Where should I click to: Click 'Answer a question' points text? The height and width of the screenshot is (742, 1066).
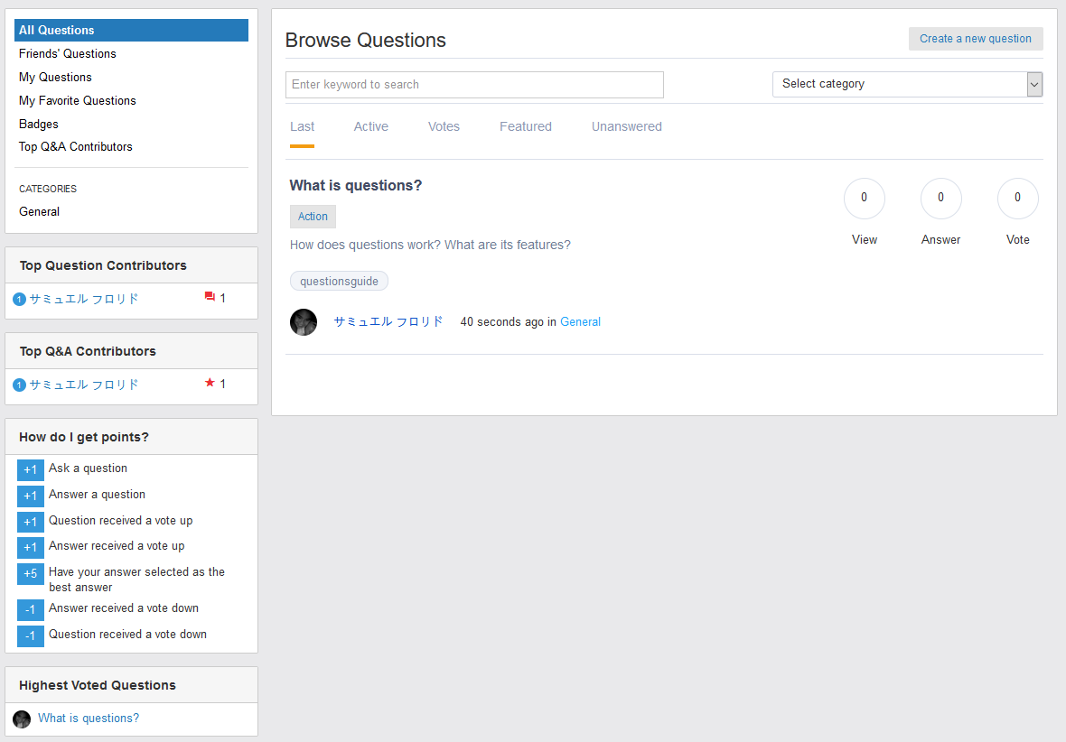[x=98, y=495]
